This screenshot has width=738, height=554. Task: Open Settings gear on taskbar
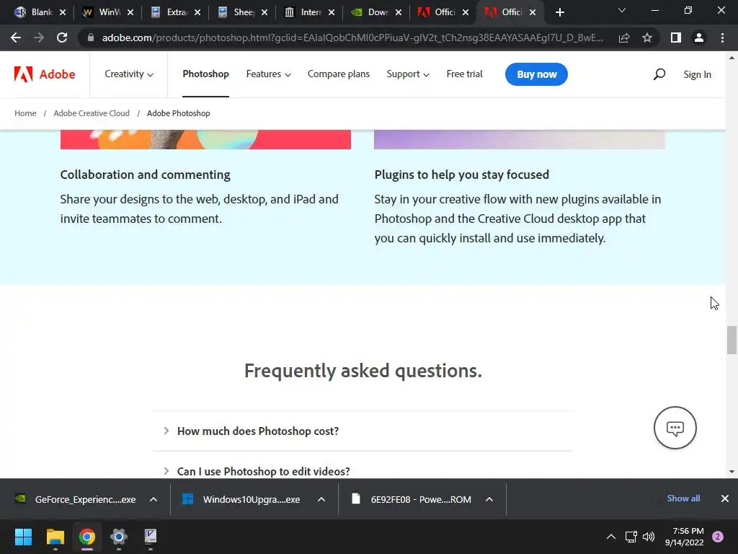pos(119,537)
